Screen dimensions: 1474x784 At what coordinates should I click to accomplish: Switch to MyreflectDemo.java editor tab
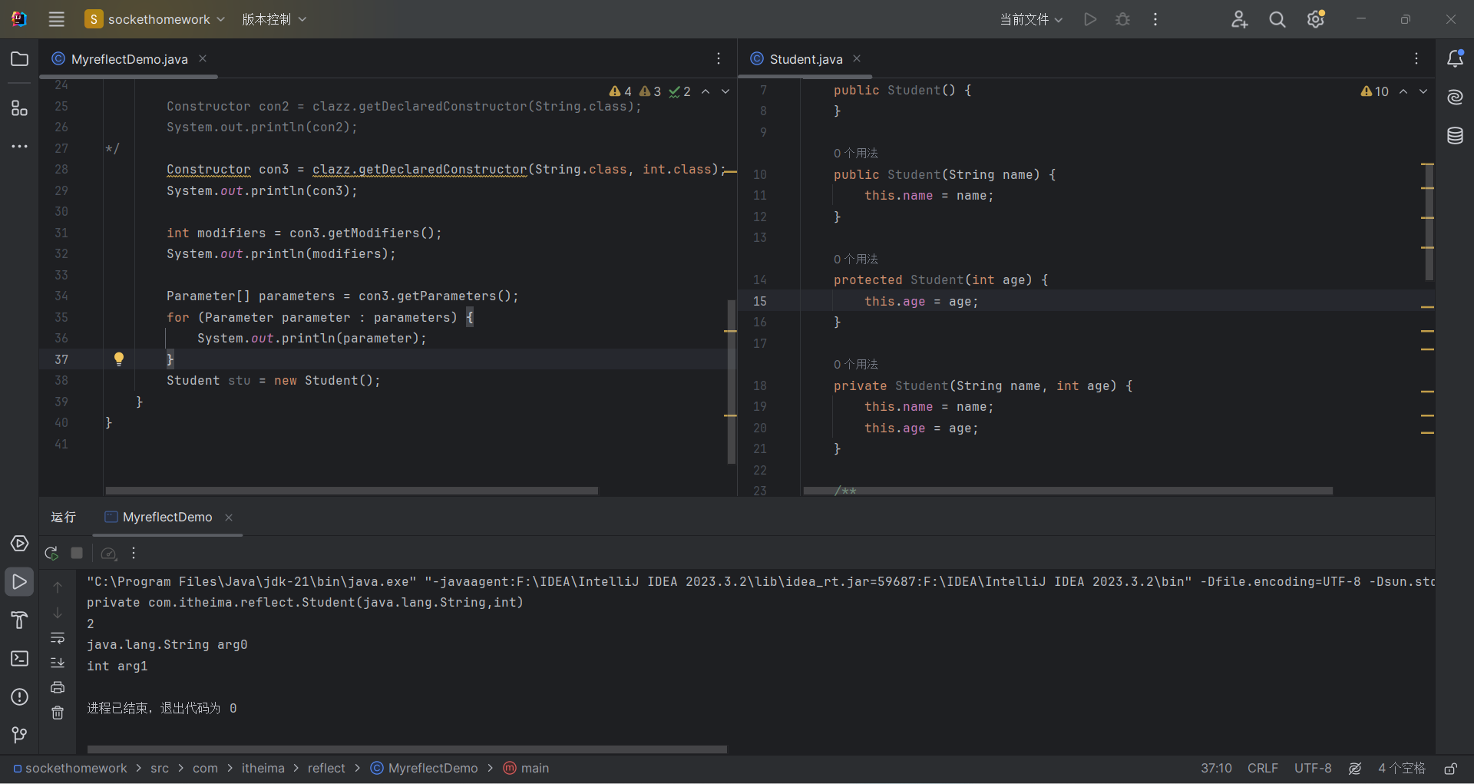(x=129, y=59)
